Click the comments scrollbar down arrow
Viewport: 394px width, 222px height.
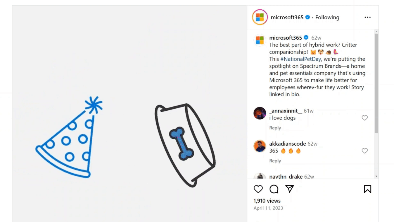(376, 176)
